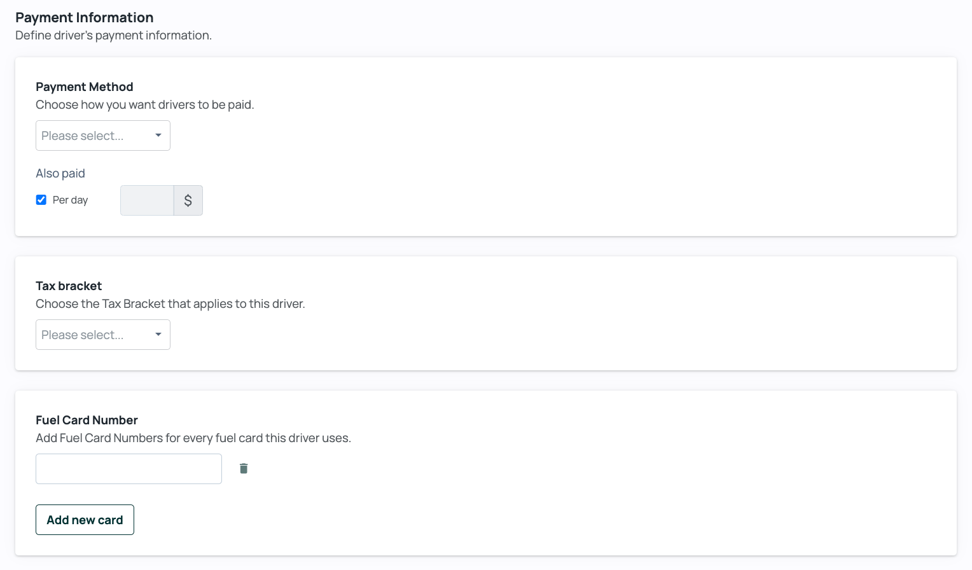Click the Tax bracket section title

[x=69, y=286]
